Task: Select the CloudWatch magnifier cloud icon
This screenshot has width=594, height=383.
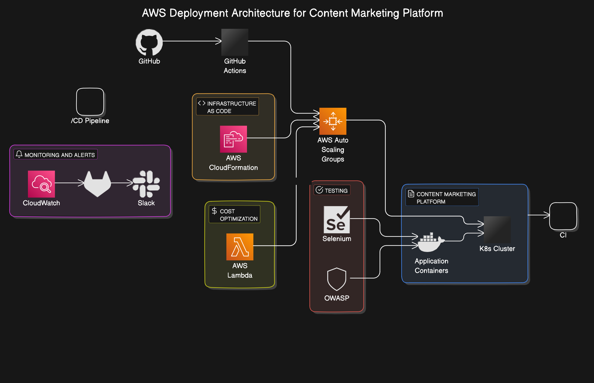Action: (41, 184)
